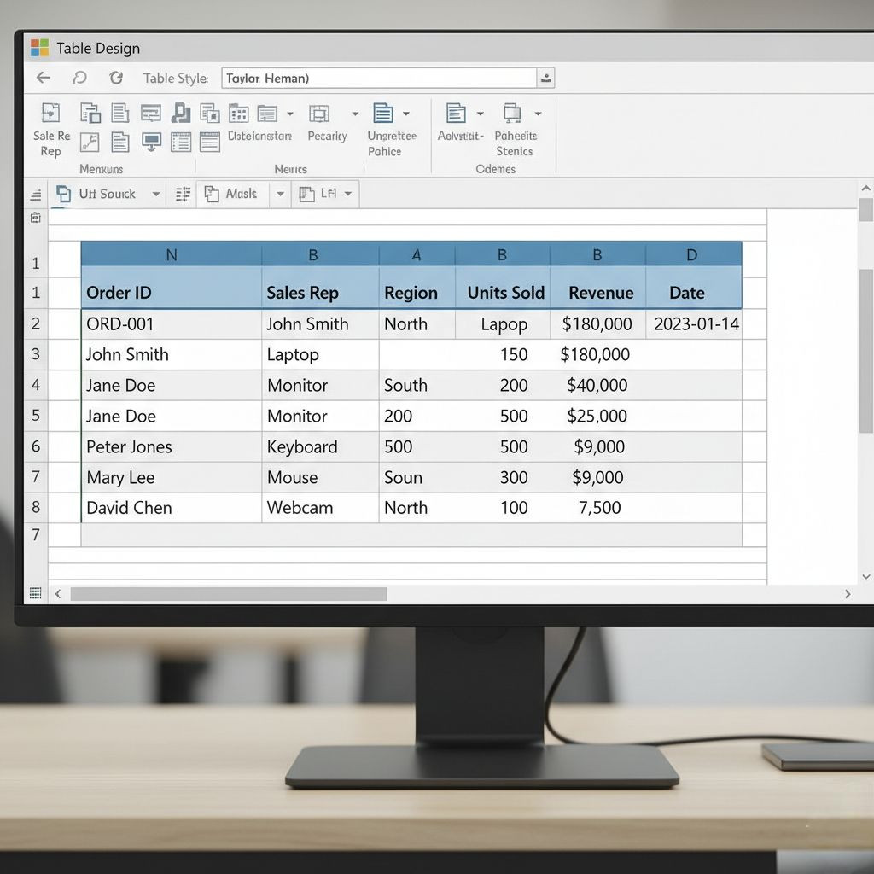
Task: Click the Petarity ribbon icon
Action: click(319, 114)
